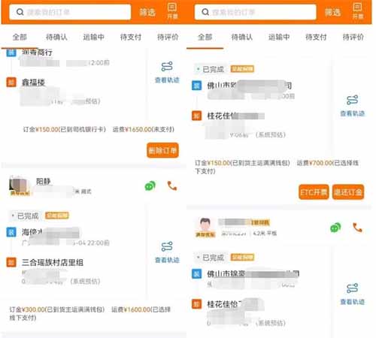Tap orange unload marker beside 鑫福接
The height and width of the screenshot is (338, 376).
tap(11, 82)
